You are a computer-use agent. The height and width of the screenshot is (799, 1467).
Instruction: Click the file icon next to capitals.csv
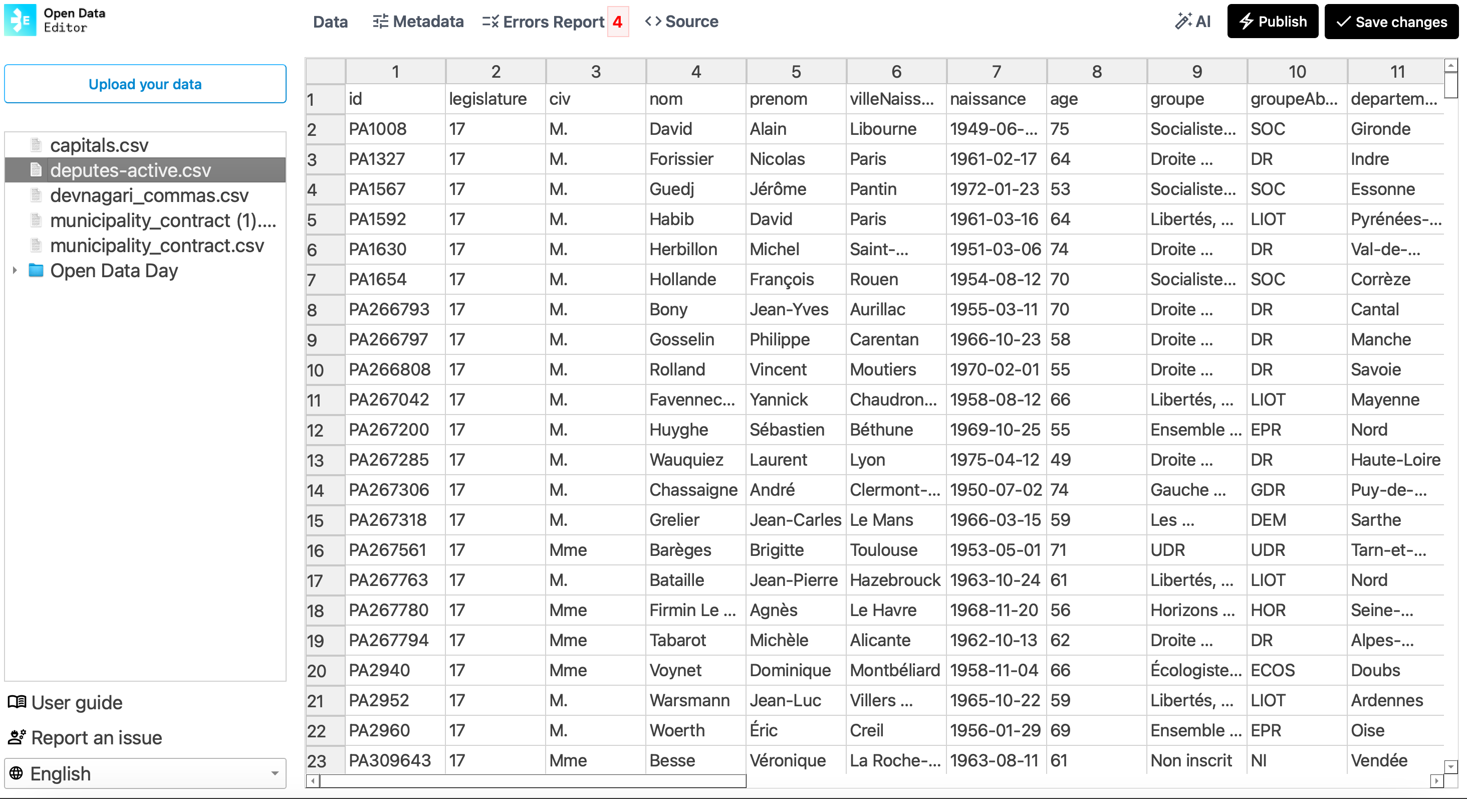[x=36, y=145]
